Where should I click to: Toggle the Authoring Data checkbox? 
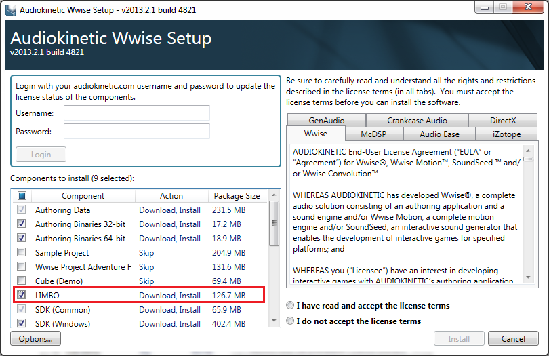pyautogui.click(x=22, y=210)
